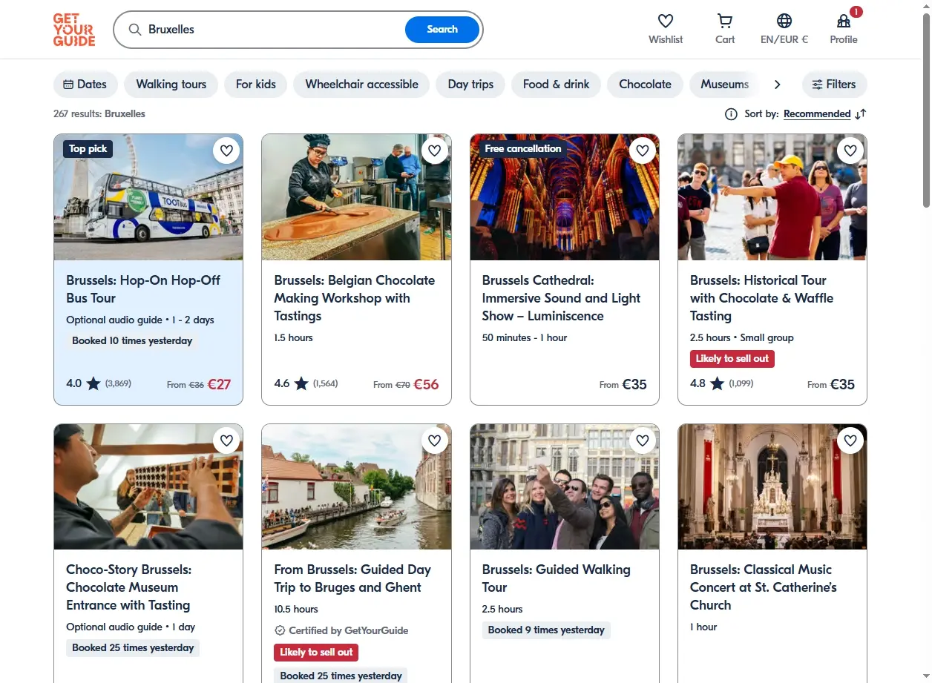
Task: Open Classical Music Concert at St. Catherine's title
Action: 764,587
